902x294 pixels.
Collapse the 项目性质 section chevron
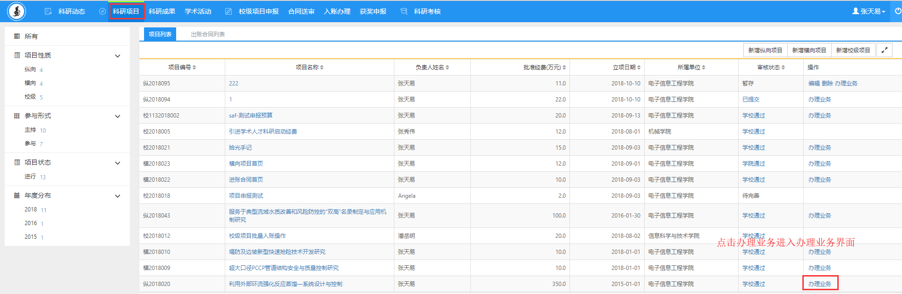[118, 56]
